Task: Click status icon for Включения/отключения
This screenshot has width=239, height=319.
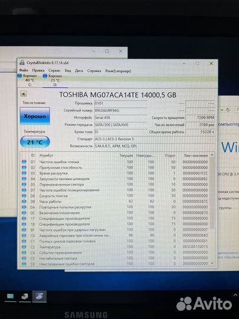Action: click(x=24, y=213)
